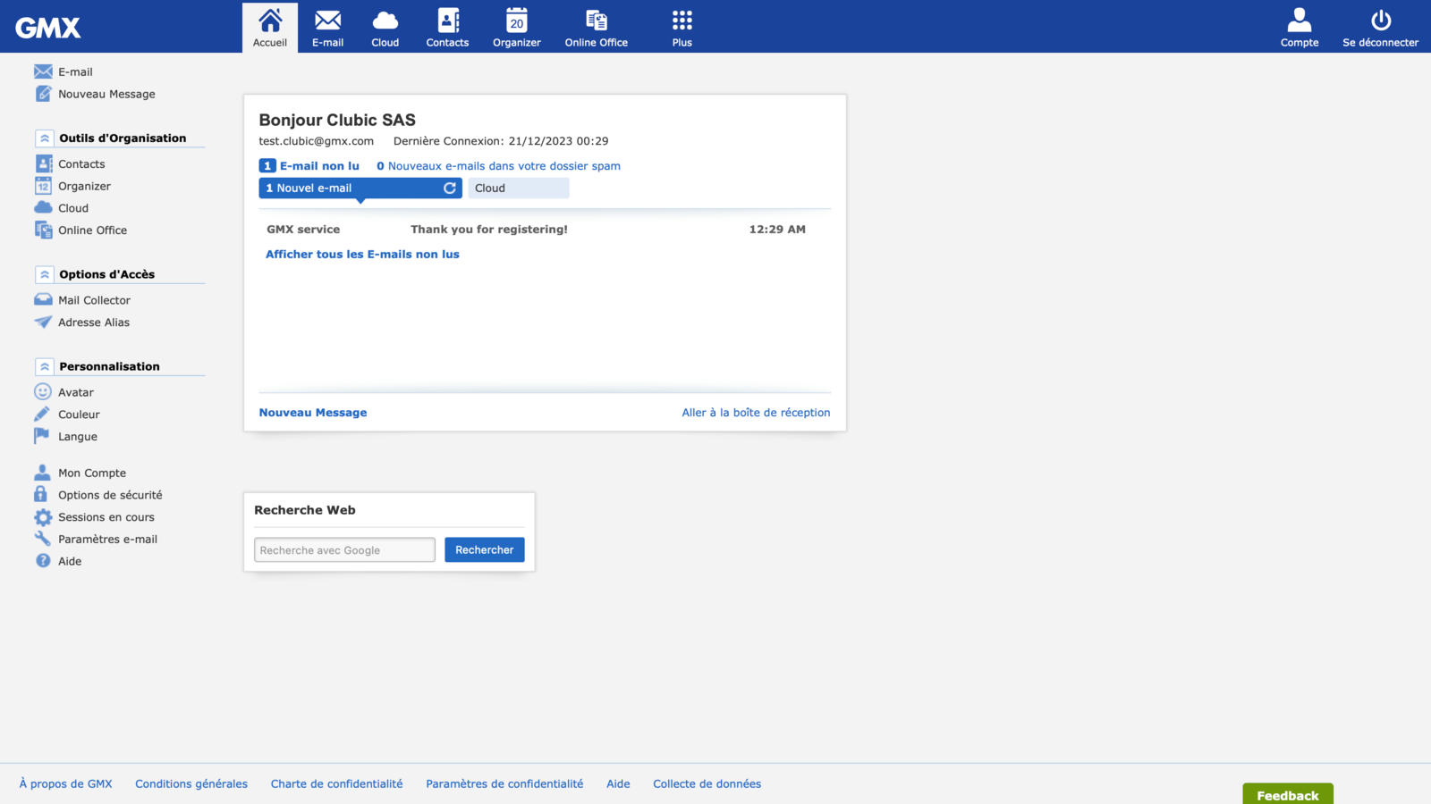This screenshot has width=1431, height=804.
Task: Refresh the new e-mail list
Action: coord(450,188)
